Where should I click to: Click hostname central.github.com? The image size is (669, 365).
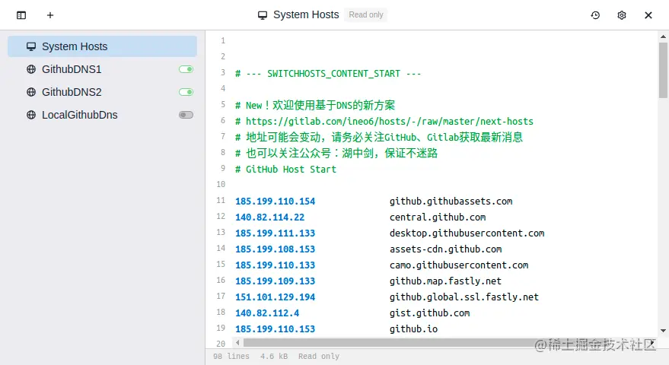pos(438,217)
